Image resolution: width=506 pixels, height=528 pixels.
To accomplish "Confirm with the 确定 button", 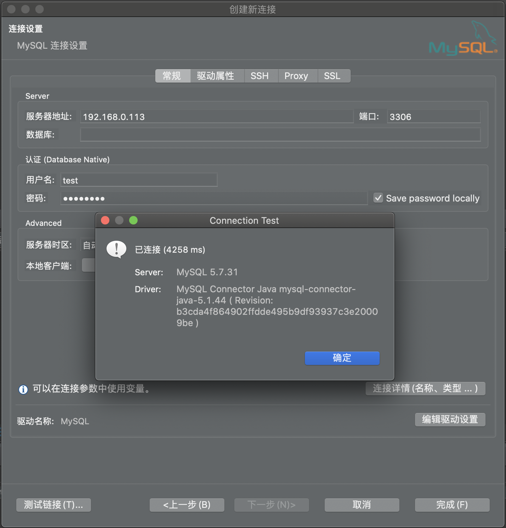I will pyautogui.click(x=342, y=358).
